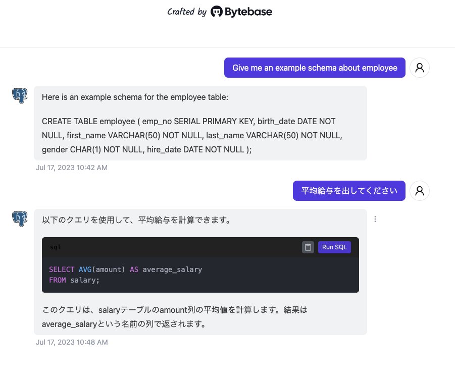Click the first user avatar icon
Screen dimensions: 455x384
pyautogui.click(x=419, y=68)
